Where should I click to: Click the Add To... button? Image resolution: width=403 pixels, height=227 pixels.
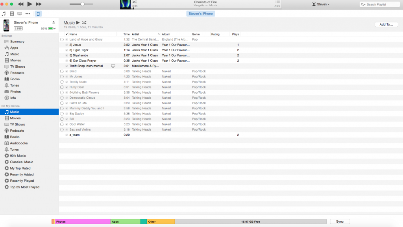[x=386, y=24]
